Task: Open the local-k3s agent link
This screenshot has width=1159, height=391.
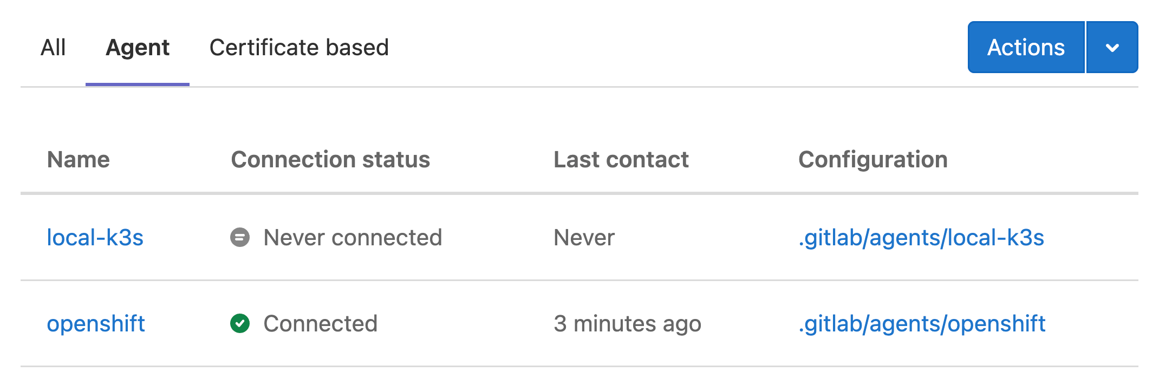Action: click(95, 238)
